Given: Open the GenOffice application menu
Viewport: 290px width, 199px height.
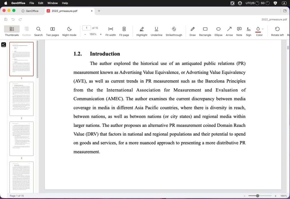Looking at the screenshot, I should pos(18,3).
